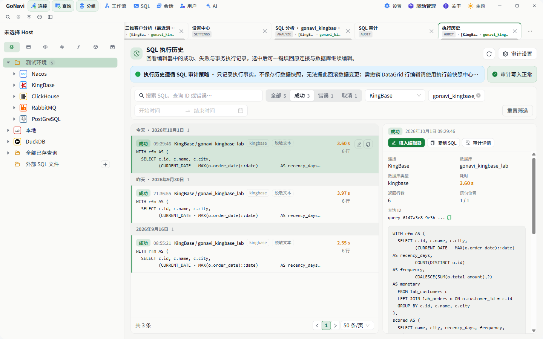Select the cube filter icon in sidebar
Screen dimensions: 543x339
pos(95,47)
